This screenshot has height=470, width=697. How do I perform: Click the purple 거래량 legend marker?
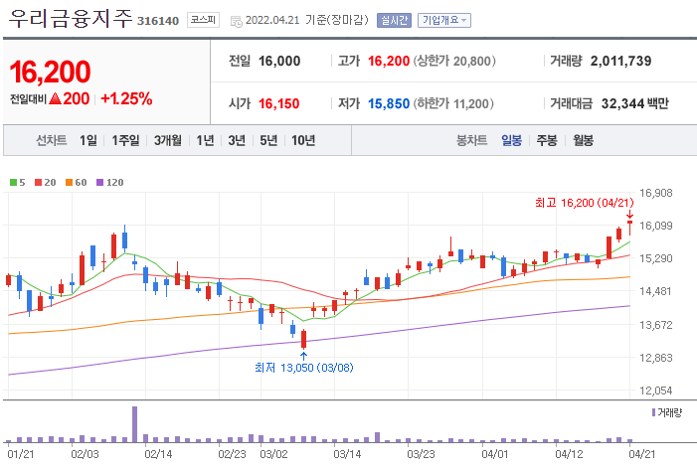tap(653, 412)
